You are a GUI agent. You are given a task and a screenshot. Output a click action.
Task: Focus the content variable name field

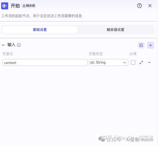point(45,62)
